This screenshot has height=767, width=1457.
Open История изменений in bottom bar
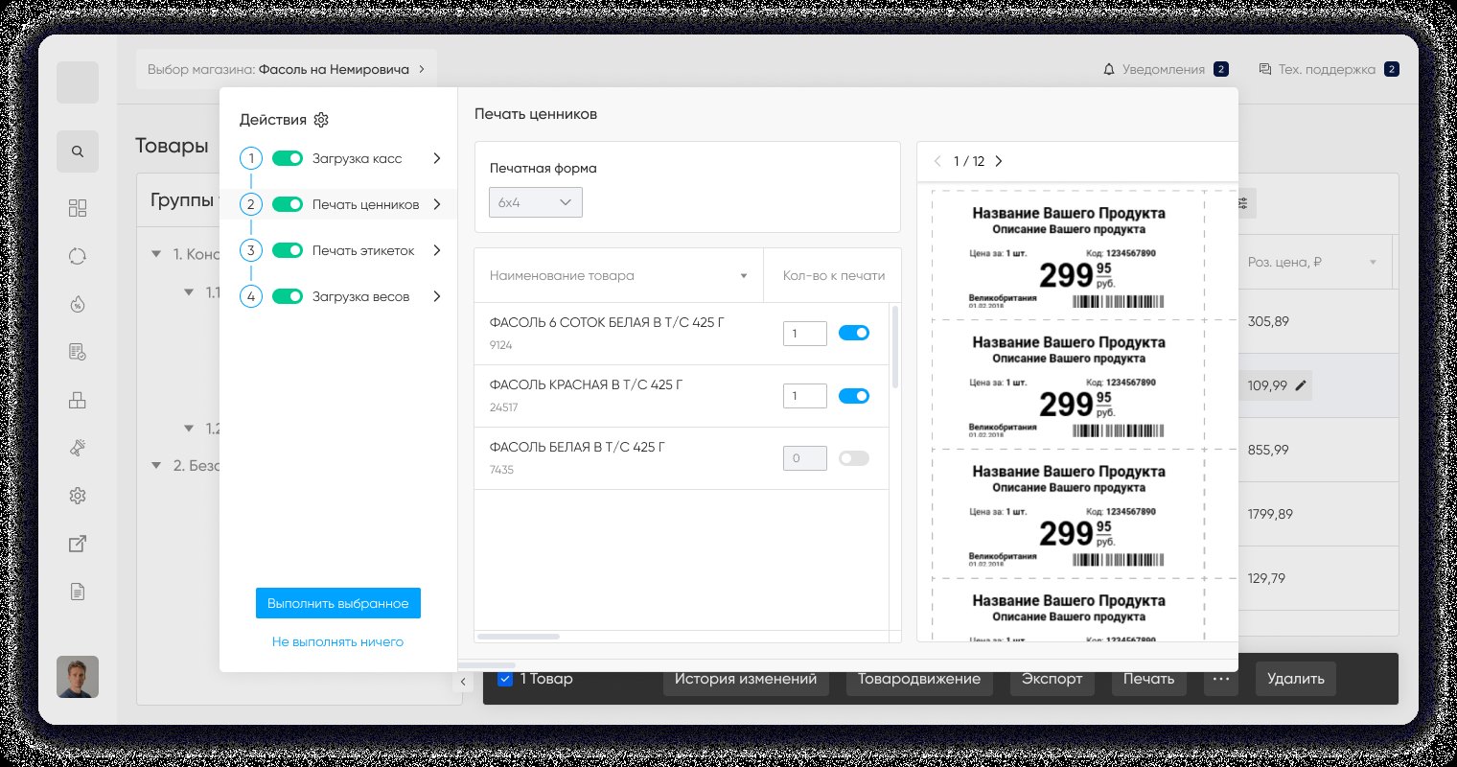click(x=746, y=679)
